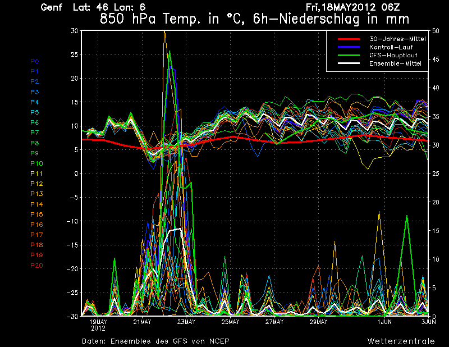Screen dimensions: 449x347
Task: Click the Wetterzentrale watermark text
Action: point(401,341)
